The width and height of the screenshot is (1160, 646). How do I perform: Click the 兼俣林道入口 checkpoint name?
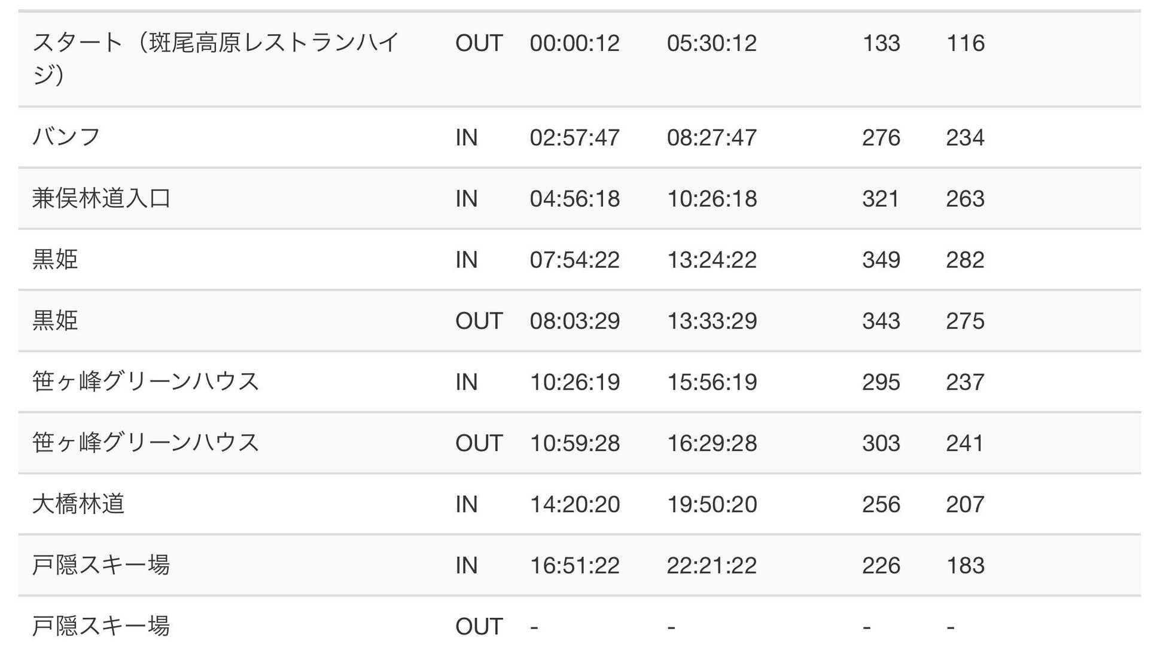click(101, 199)
